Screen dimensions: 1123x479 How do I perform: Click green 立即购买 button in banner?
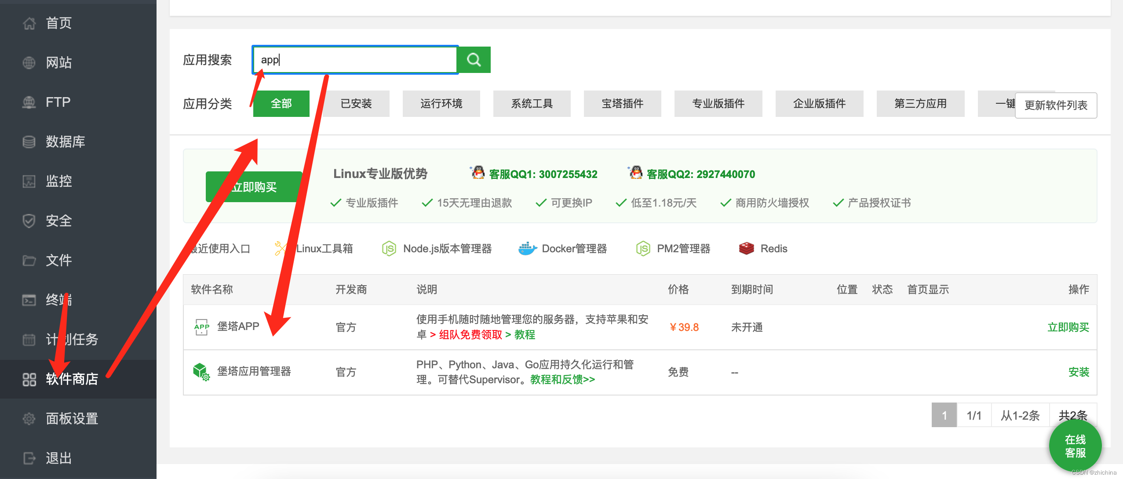coord(254,187)
